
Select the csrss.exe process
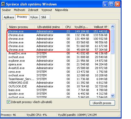point(58,72)
